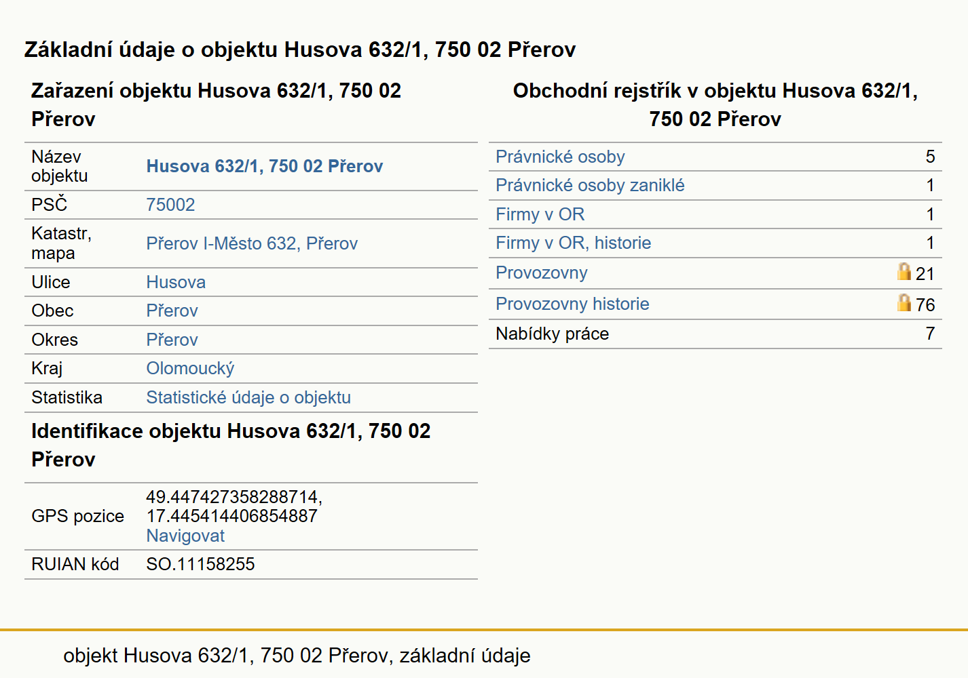
Task: Click the lock icon beside Provozovny historie
Action: (x=904, y=302)
